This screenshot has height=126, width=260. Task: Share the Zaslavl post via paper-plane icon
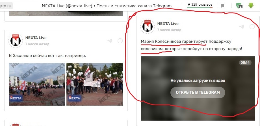(110, 41)
